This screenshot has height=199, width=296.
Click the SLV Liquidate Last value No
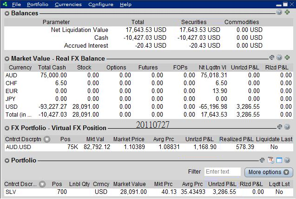[279, 192]
